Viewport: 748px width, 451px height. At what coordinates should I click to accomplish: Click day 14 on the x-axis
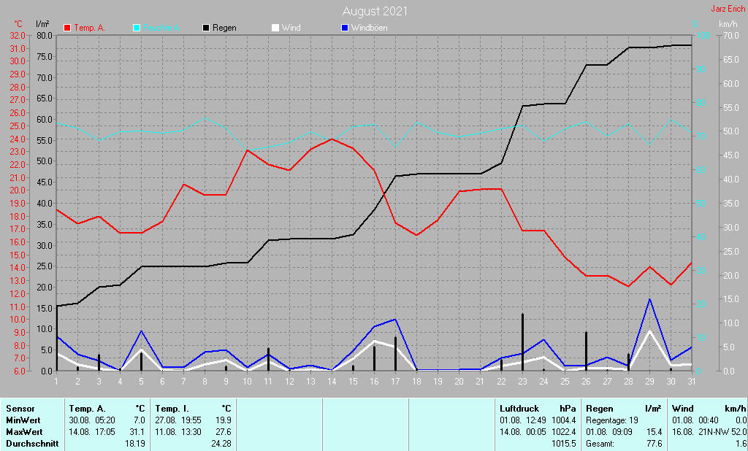click(332, 381)
